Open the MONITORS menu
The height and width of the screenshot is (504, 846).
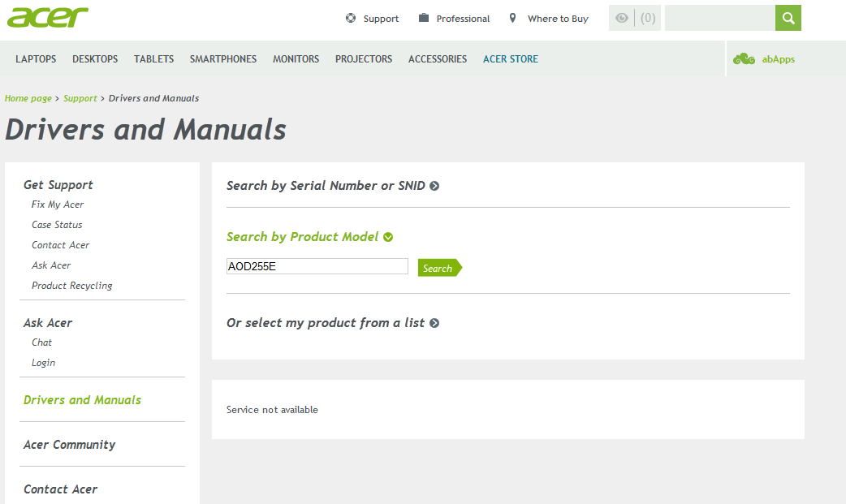(x=296, y=58)
